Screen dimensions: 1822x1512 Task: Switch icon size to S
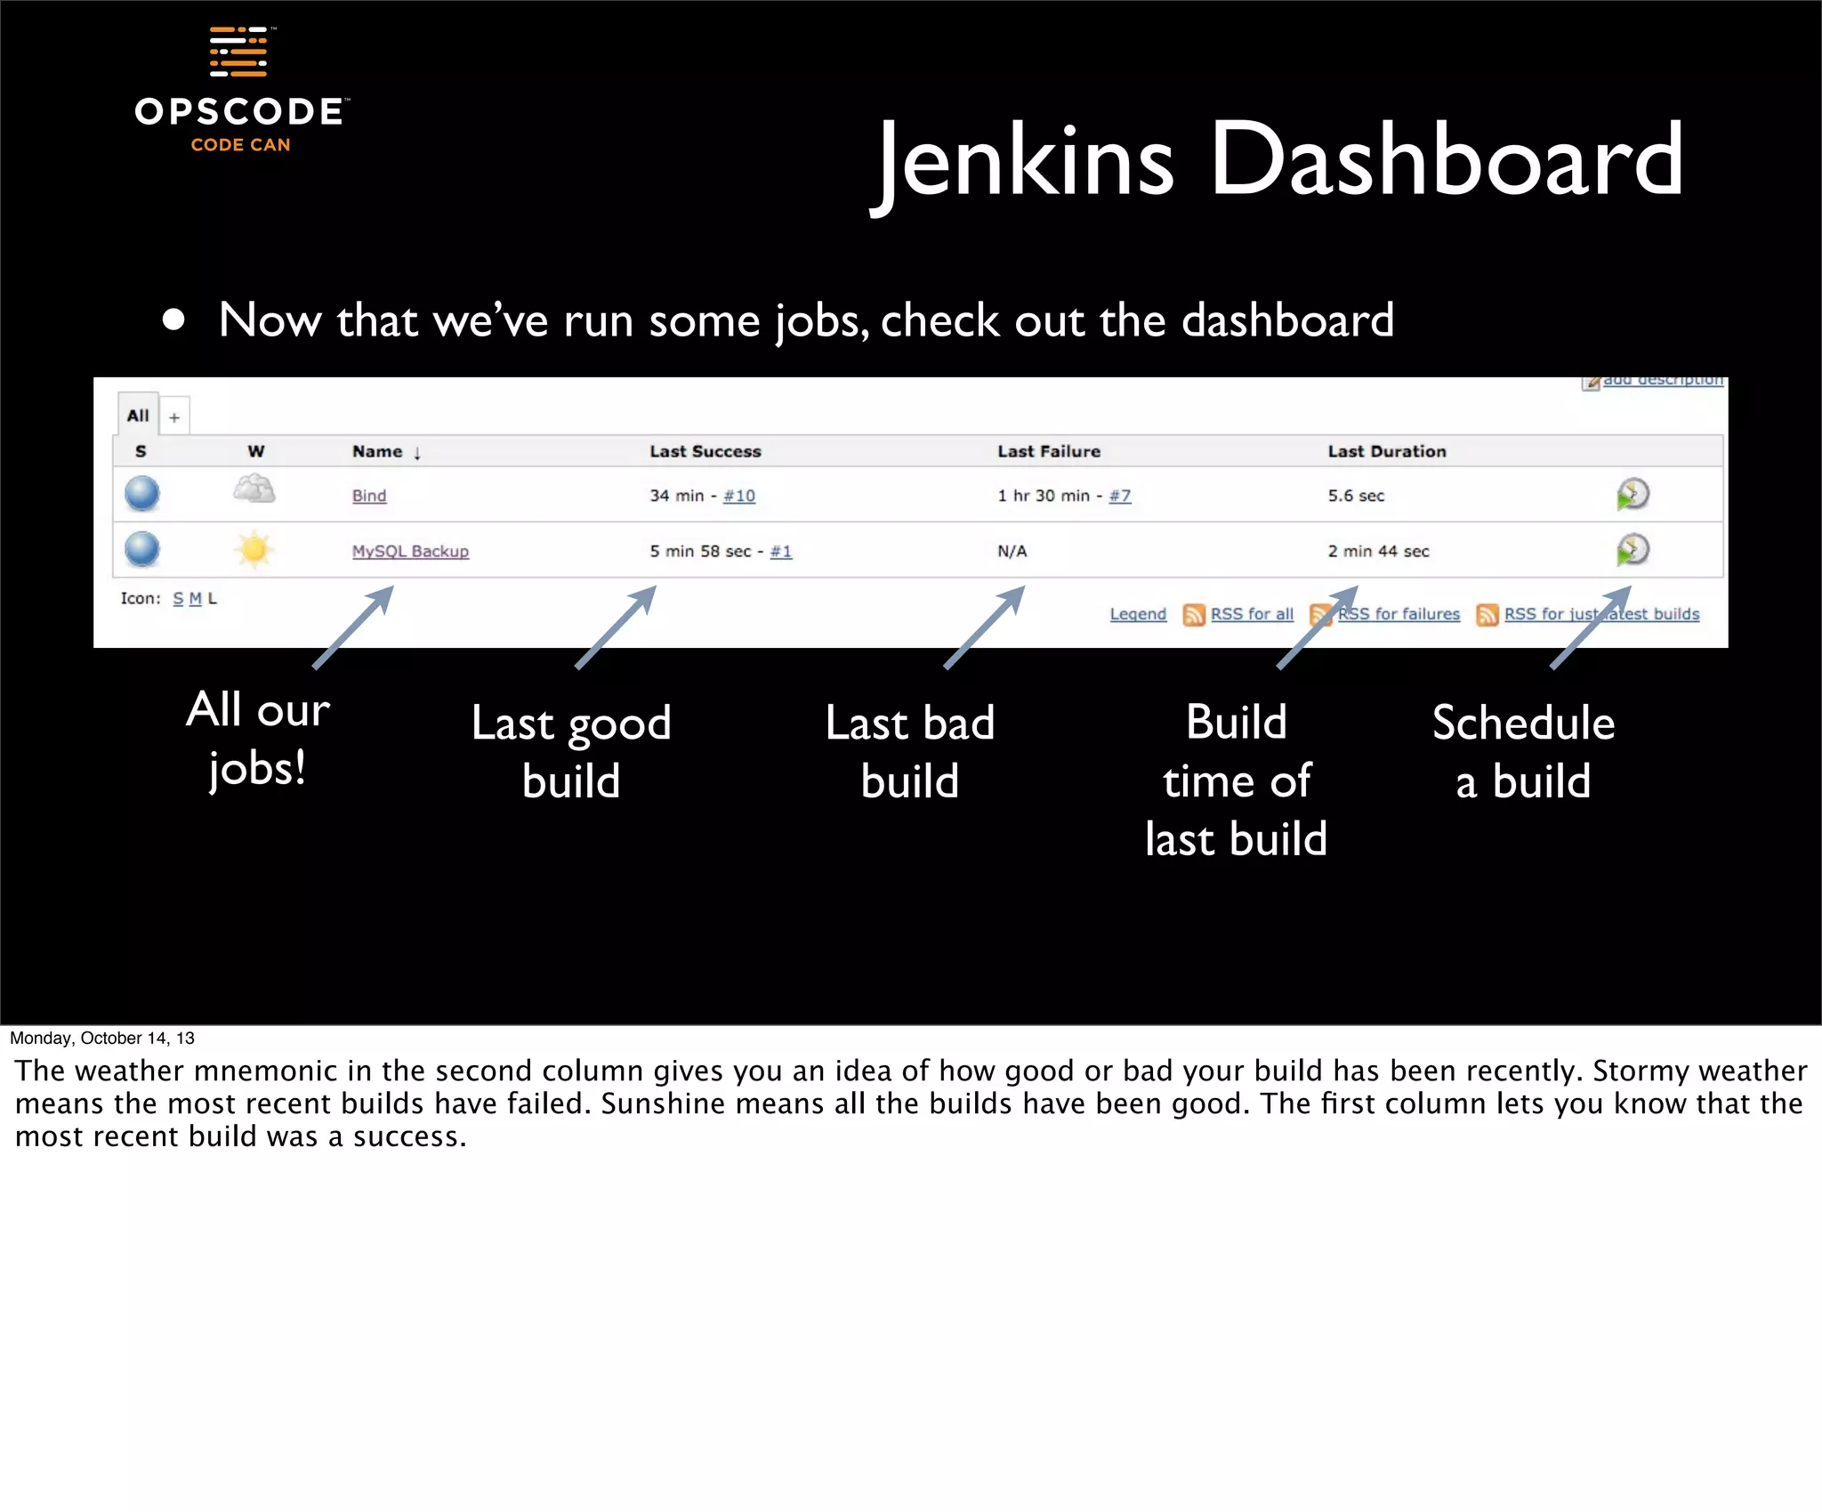(178, 599)
